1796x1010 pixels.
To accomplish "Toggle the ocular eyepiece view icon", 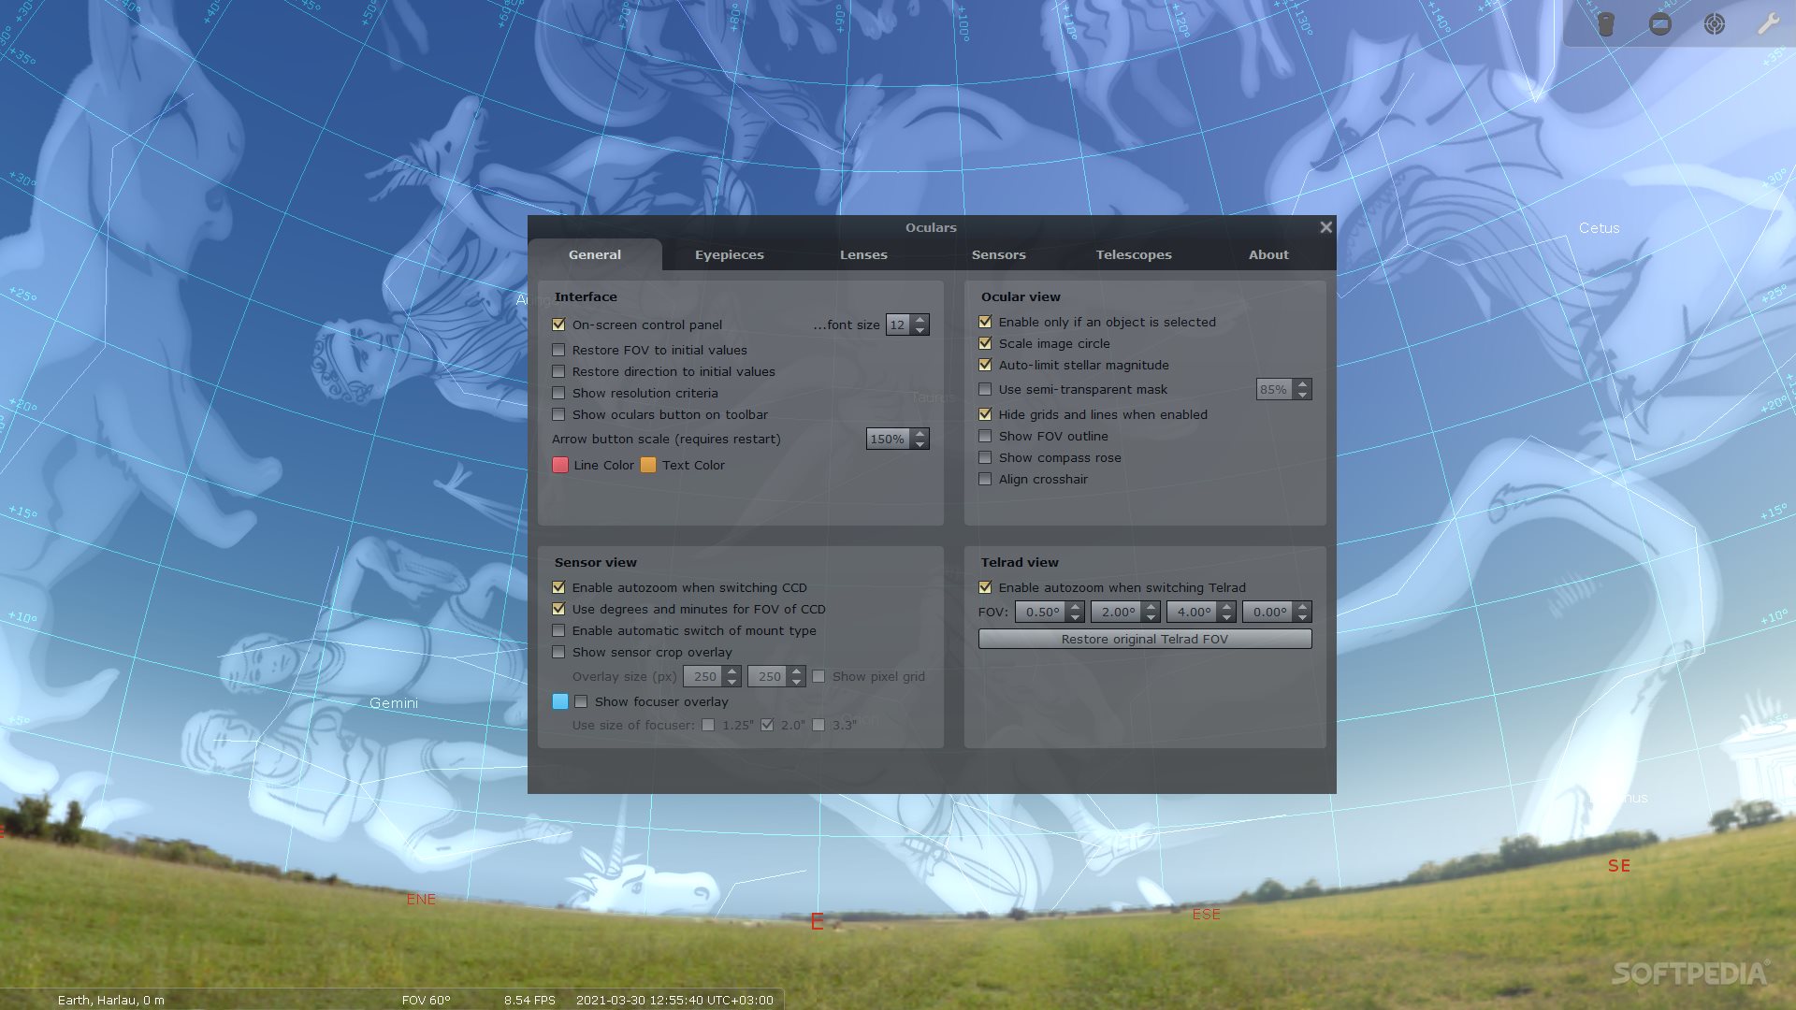I will click(x=1606, y=24).
